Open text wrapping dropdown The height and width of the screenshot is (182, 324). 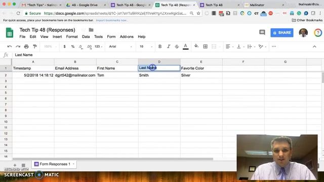point(251,47)
